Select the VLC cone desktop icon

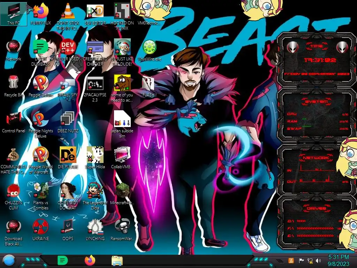pyautogui.click(x=68, y=16)
